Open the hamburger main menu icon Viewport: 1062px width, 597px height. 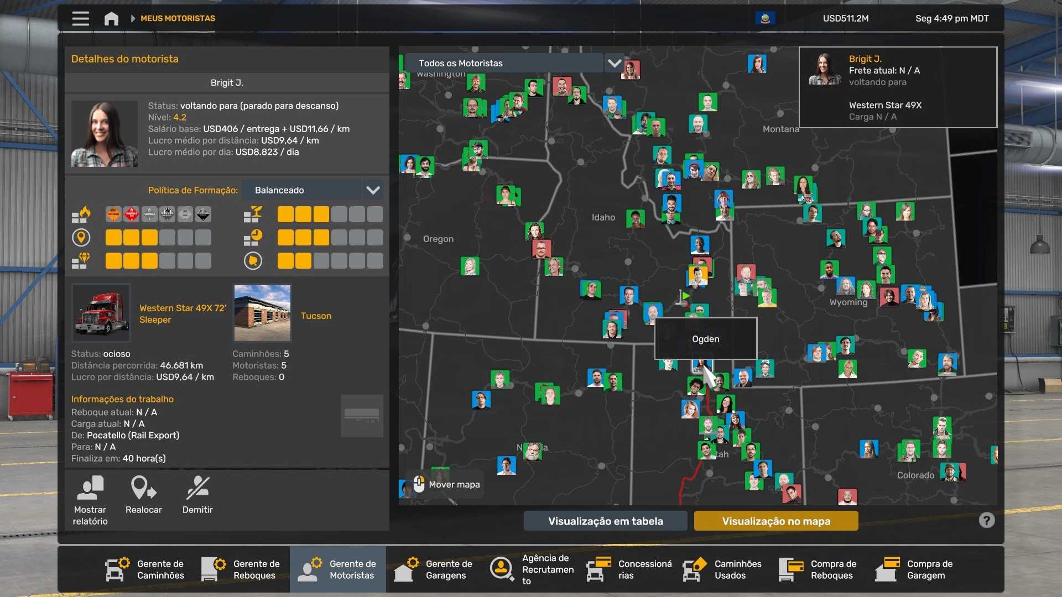coord(80,18)
